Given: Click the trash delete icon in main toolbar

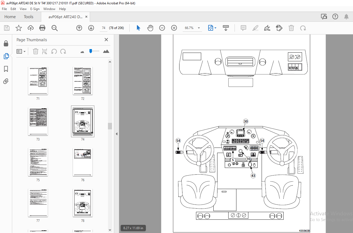Looking at the screenshot, I should click(291, 28).
